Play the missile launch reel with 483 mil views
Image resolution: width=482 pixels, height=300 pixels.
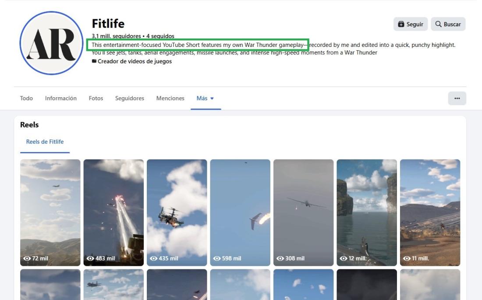pyautogui.click(x=114, y=212)
